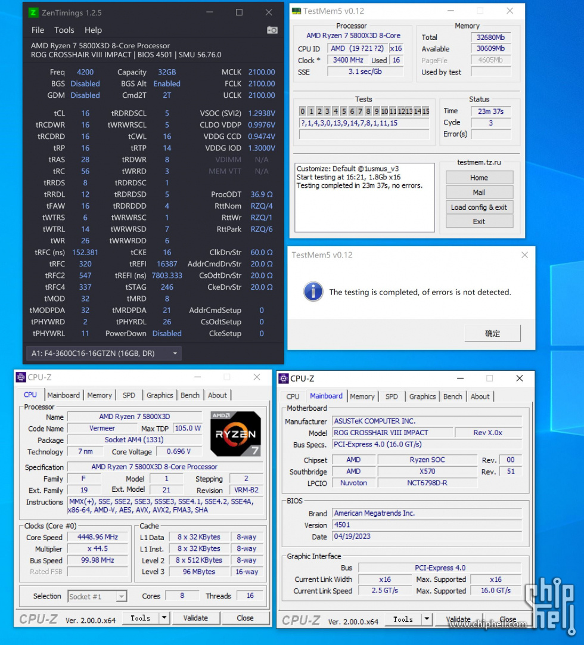Click the Total memory 32680Mb value
The image size is (584, 645).
[490, 37]
